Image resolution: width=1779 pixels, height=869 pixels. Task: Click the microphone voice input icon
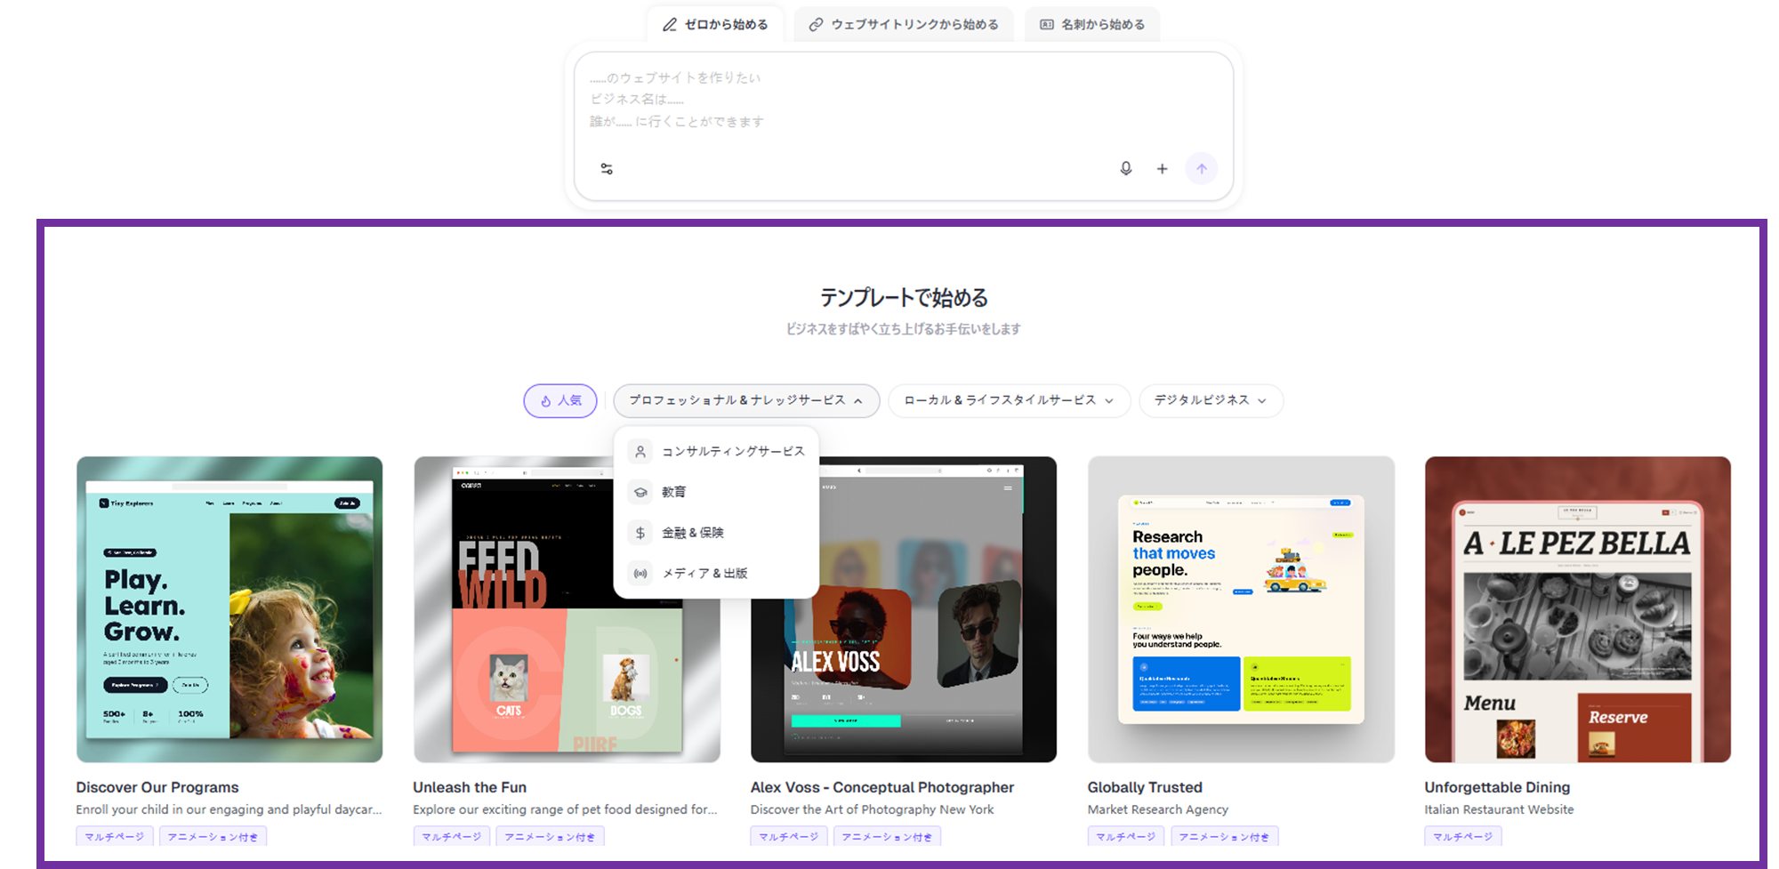click(x=1125, y=169)
